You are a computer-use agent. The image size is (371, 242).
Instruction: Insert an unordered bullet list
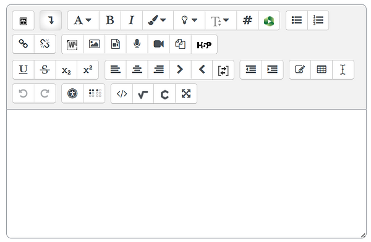tap(297, 20)
